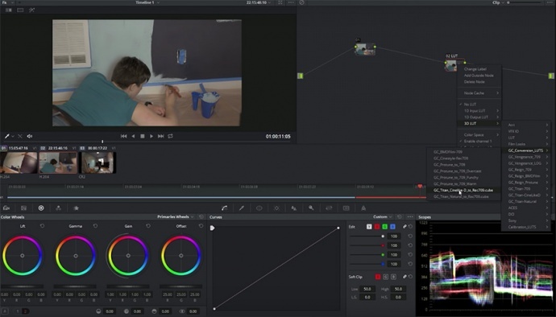Toggle the green channel edit button

point(384,227)
